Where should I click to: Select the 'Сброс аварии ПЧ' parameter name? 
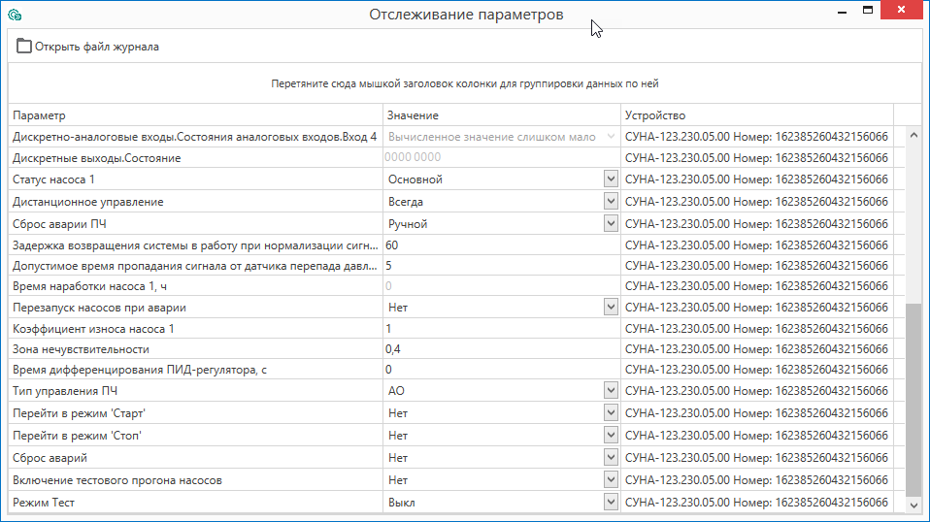(59, 224)
